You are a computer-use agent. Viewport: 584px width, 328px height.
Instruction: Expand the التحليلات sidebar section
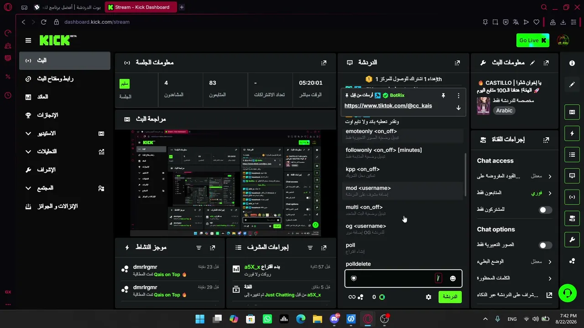65,152
